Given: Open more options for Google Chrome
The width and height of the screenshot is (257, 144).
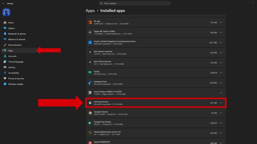Looking at the screenshot, I should point(221,113).
